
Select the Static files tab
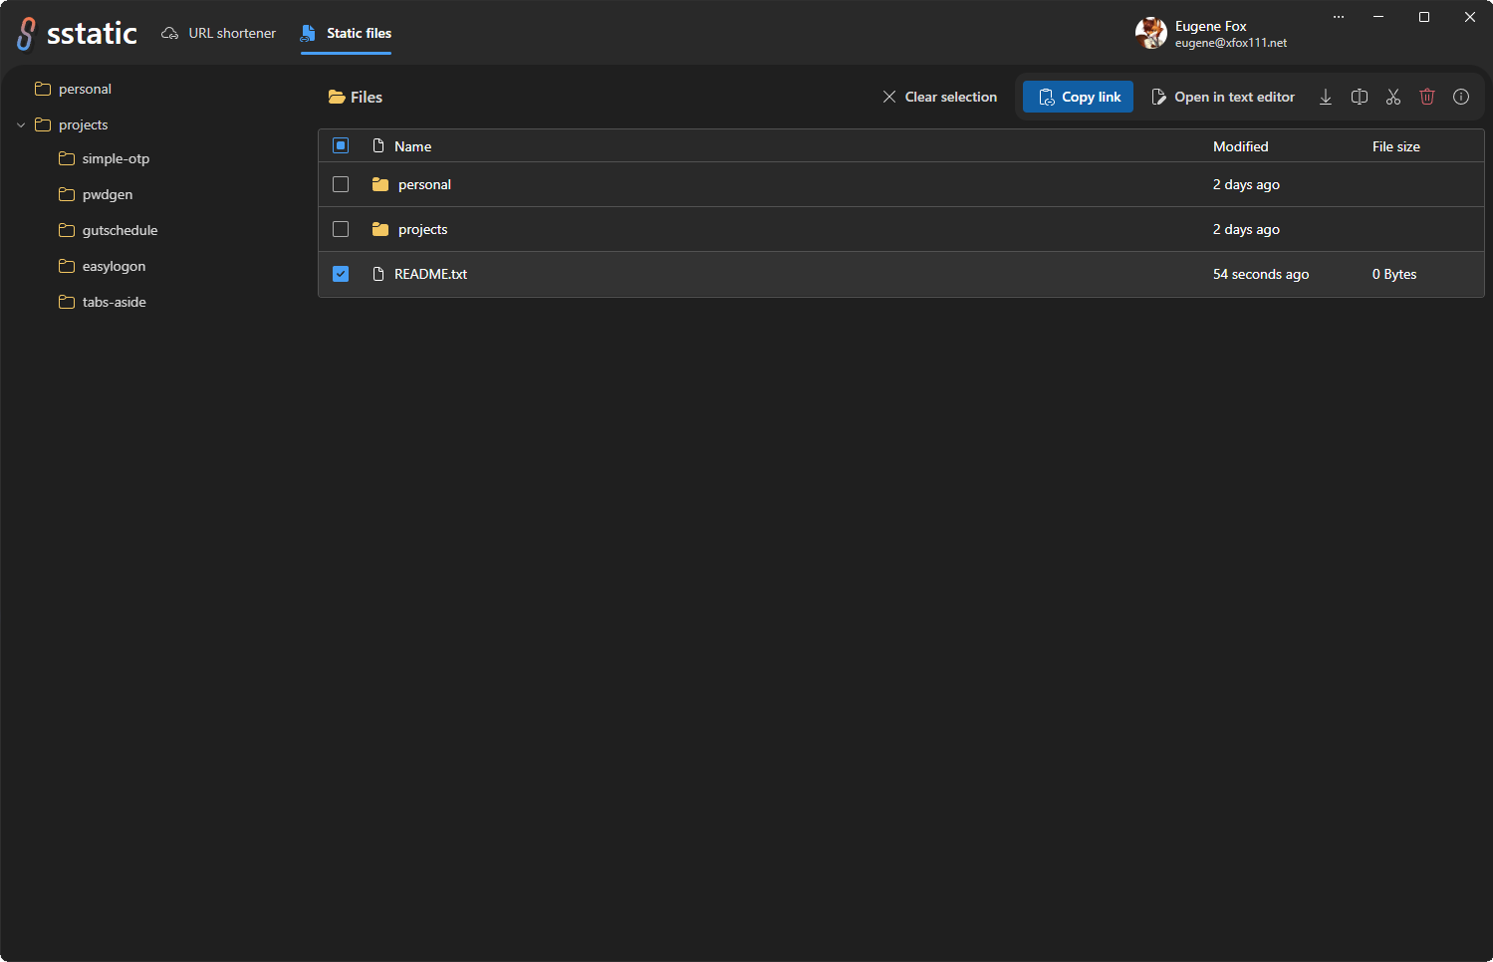tap(347, 33)
